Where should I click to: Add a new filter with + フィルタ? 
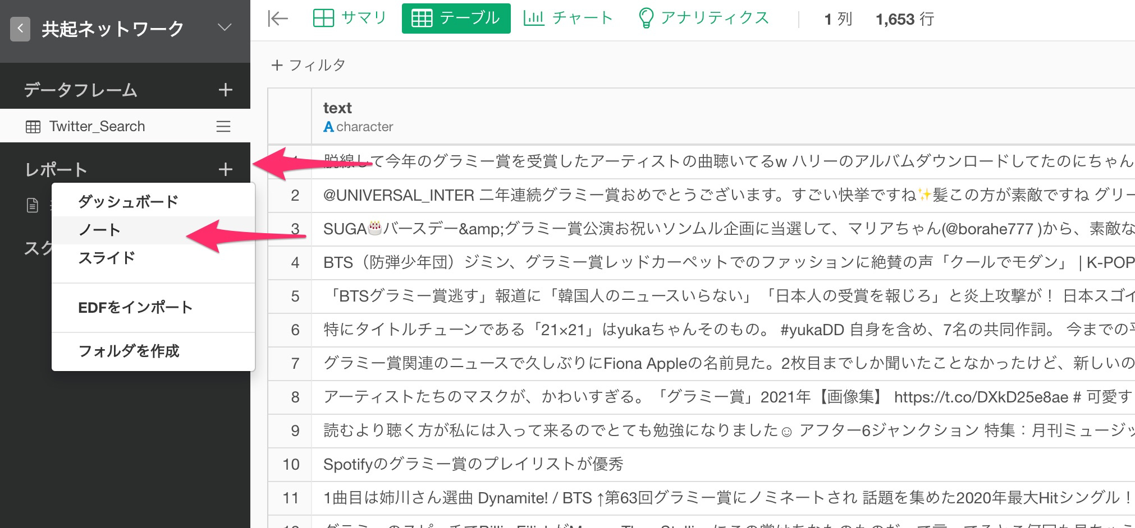pos(308,65)
